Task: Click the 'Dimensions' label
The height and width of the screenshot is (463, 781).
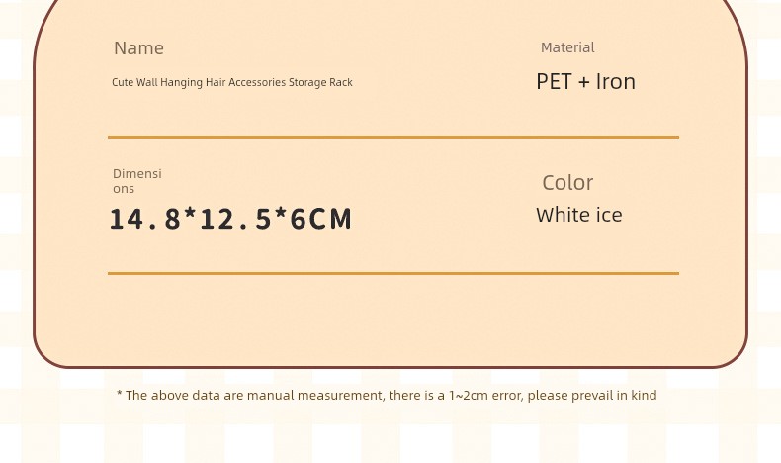Action: pos(137,181)
